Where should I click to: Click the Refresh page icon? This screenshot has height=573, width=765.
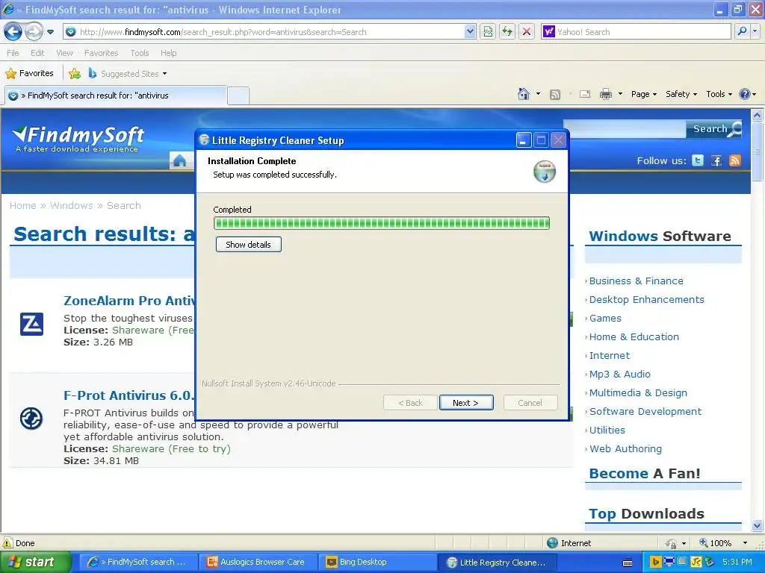pyautogui.click(x=507, y=31)
